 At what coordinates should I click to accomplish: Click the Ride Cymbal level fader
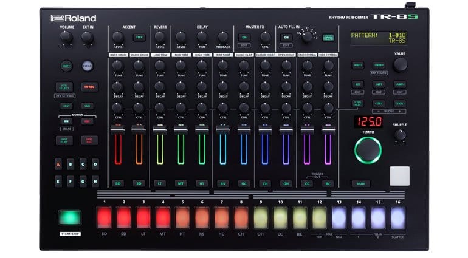coord(328,130)
